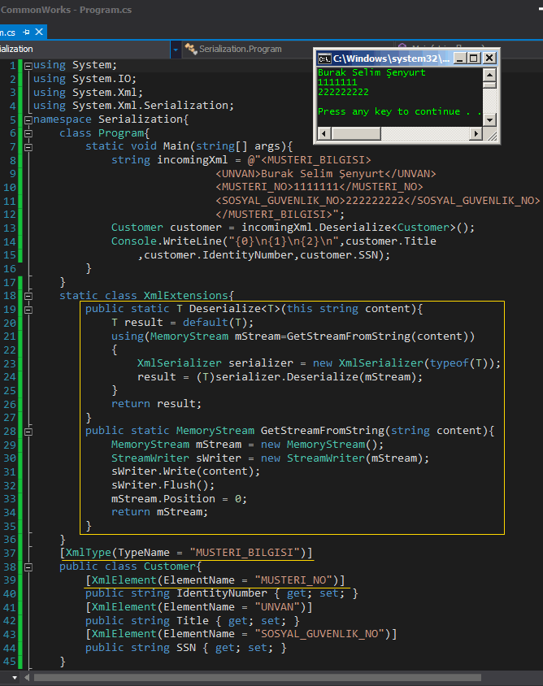Click the console horizontal scrollbar thumb
Viewport: 543px width, 686px height.
pos(356,133)
